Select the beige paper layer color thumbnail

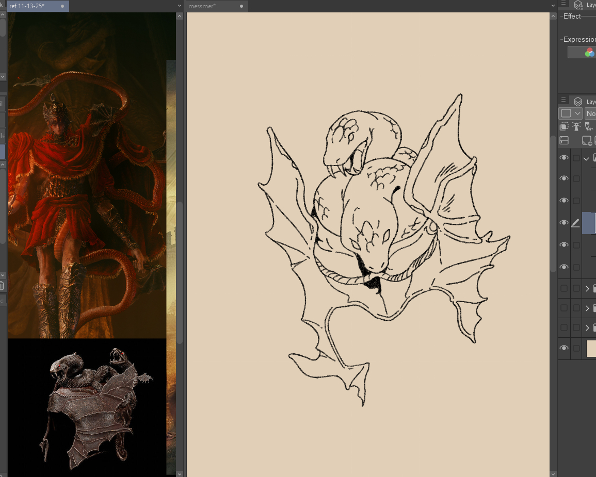pyautogui.click(x=591, y=348)
